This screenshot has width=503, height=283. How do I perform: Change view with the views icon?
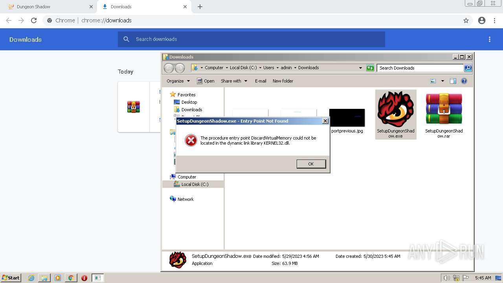[x=433, y=81]
